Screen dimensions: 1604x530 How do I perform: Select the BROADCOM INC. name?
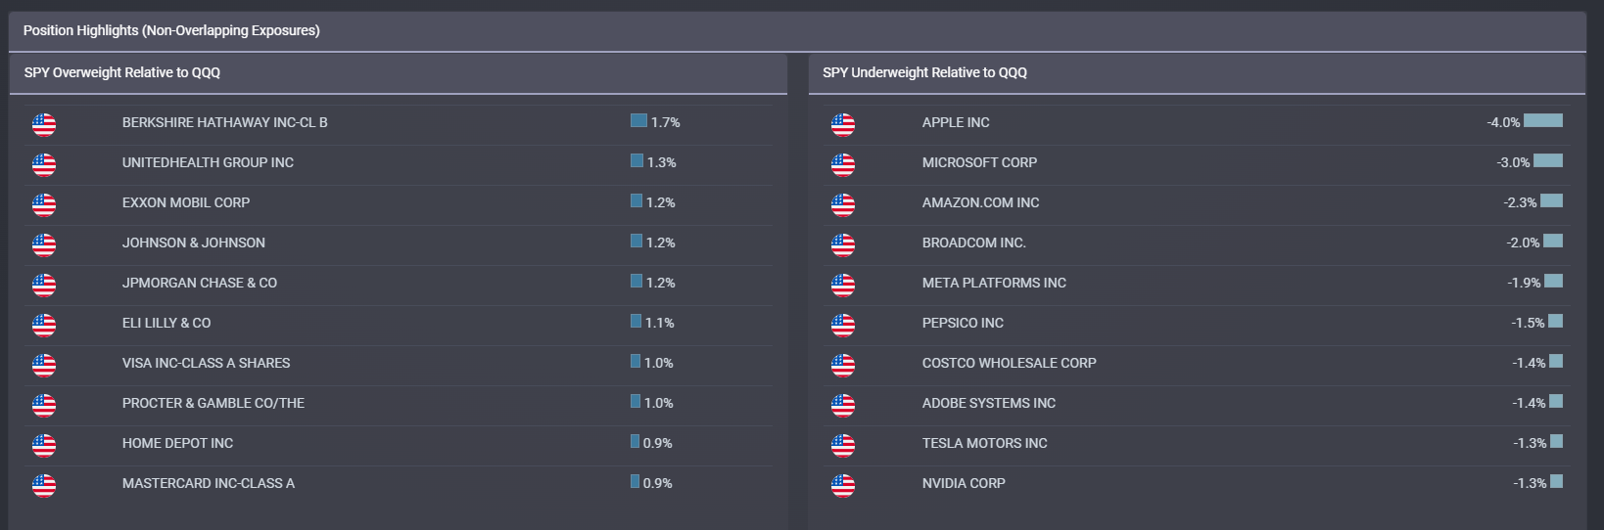click(x=974, y=243)
